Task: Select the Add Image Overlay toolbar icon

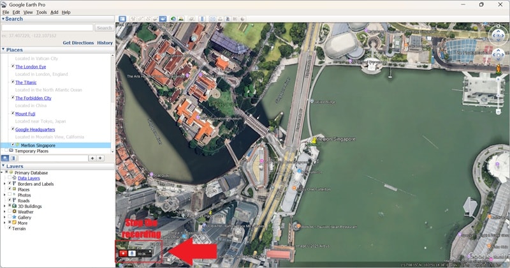Action: (155, 19)
